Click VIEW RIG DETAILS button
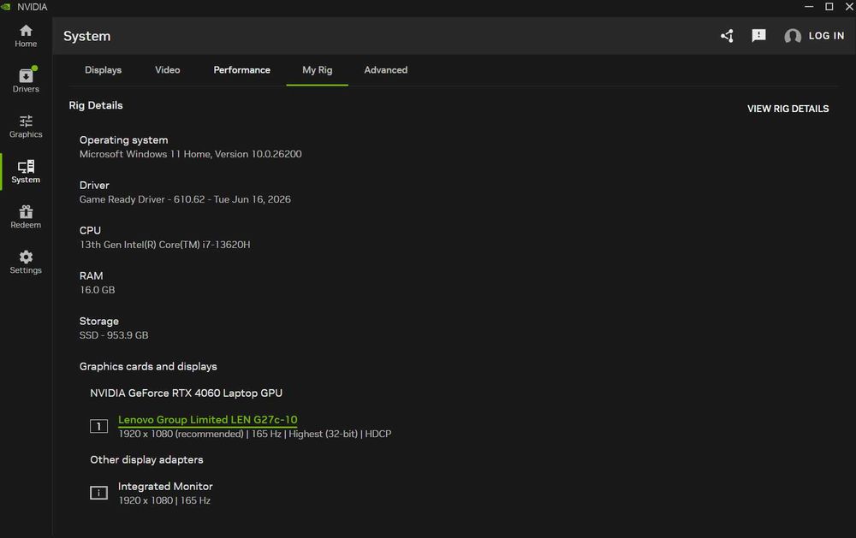The image size is (856, 538). click(788, 109)
